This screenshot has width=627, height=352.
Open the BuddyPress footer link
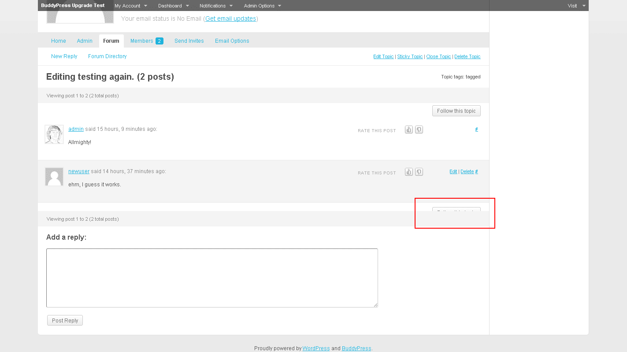(x=356, y=348)
